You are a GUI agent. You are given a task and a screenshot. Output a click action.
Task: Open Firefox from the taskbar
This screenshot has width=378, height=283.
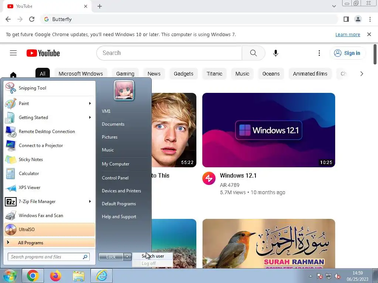point(56,276)
